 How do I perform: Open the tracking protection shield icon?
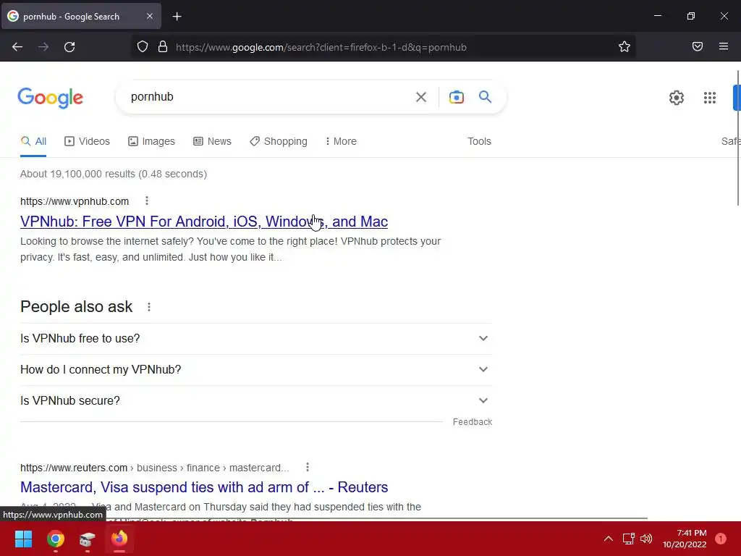(143, 47)
